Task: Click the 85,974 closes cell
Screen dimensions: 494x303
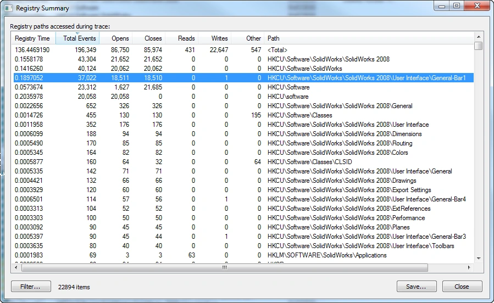Action: tap(153, 50)
